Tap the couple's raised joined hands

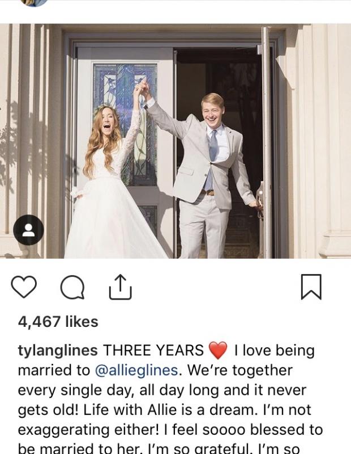(143, 88)
